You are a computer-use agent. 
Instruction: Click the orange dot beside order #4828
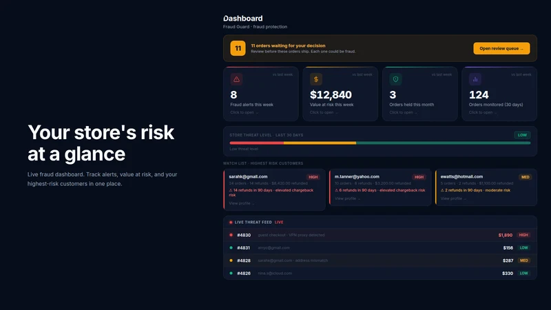231,260
